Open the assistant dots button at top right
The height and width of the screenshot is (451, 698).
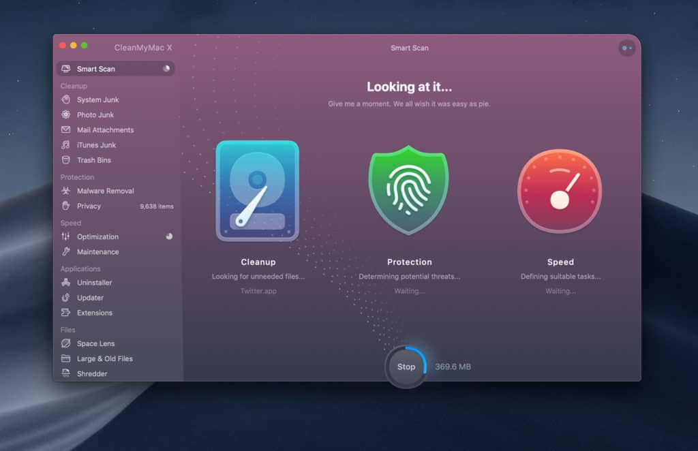click(x=627, y=48)
